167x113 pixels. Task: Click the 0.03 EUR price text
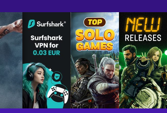point(47,53)
